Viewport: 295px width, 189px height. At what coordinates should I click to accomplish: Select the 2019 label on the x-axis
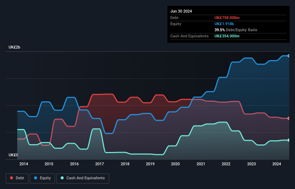150,164
